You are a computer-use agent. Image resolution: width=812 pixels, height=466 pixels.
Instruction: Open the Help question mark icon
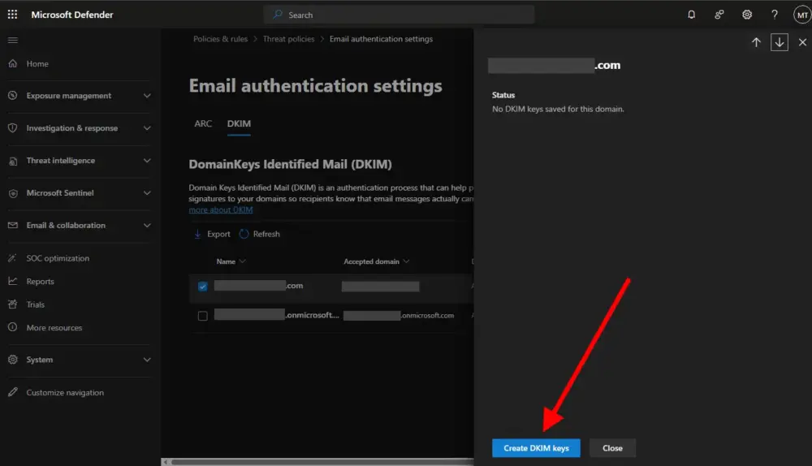[775, 15]
